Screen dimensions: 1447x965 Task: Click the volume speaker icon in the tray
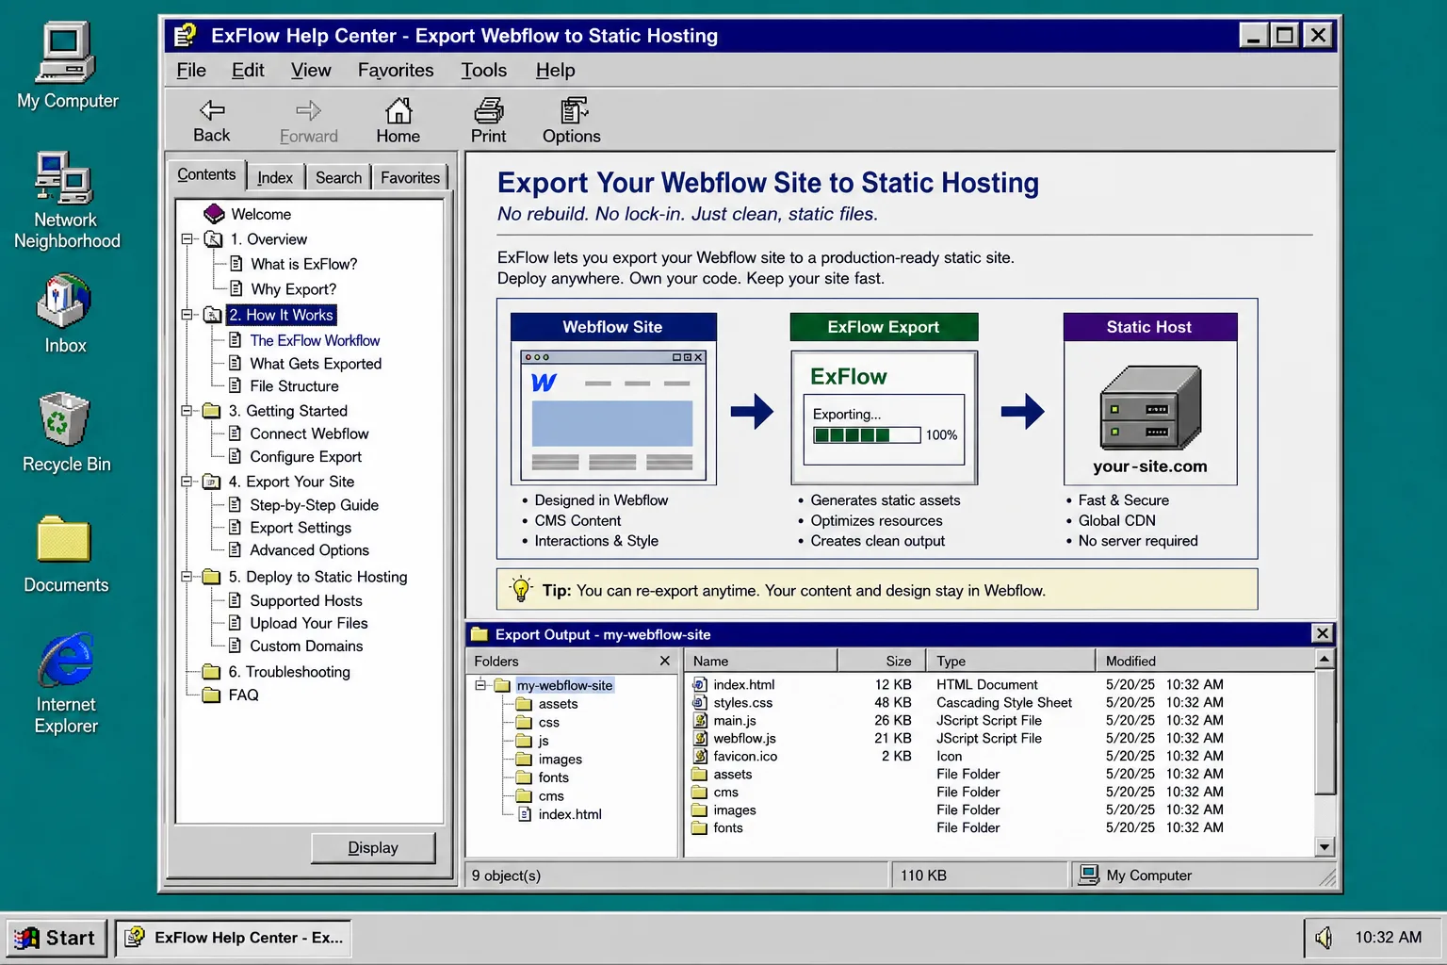[1324, 937]
